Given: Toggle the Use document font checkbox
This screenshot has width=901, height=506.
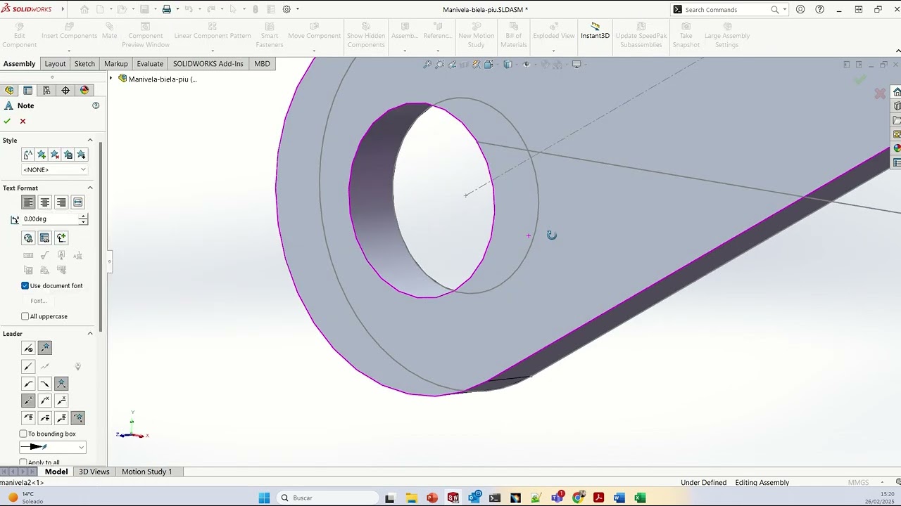Looking at the screenshot, I should pyautogui.click(x=25, y=285).
